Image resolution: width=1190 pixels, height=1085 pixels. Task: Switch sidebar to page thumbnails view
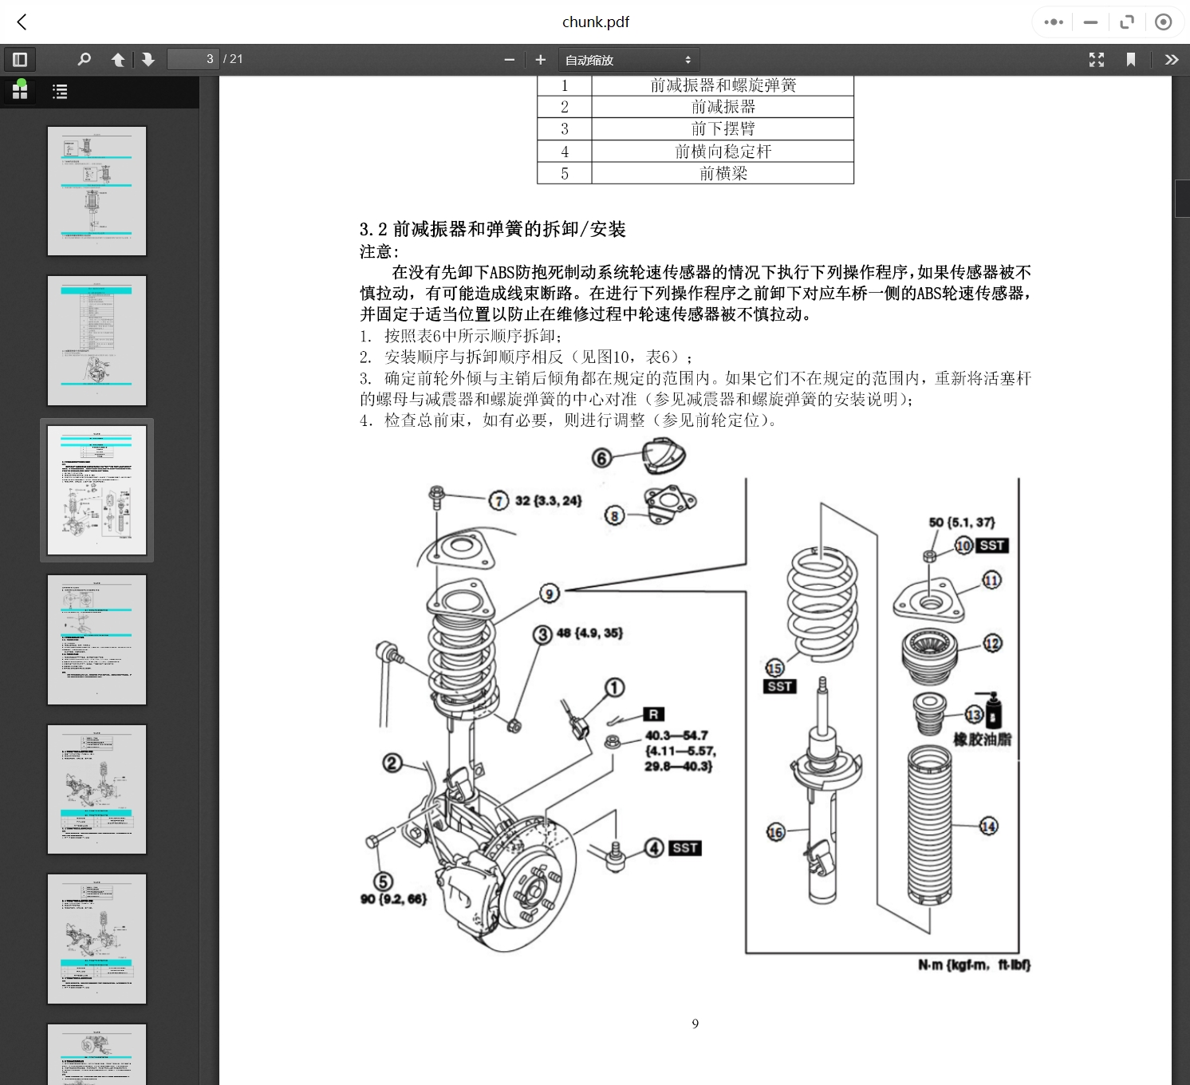19,90
